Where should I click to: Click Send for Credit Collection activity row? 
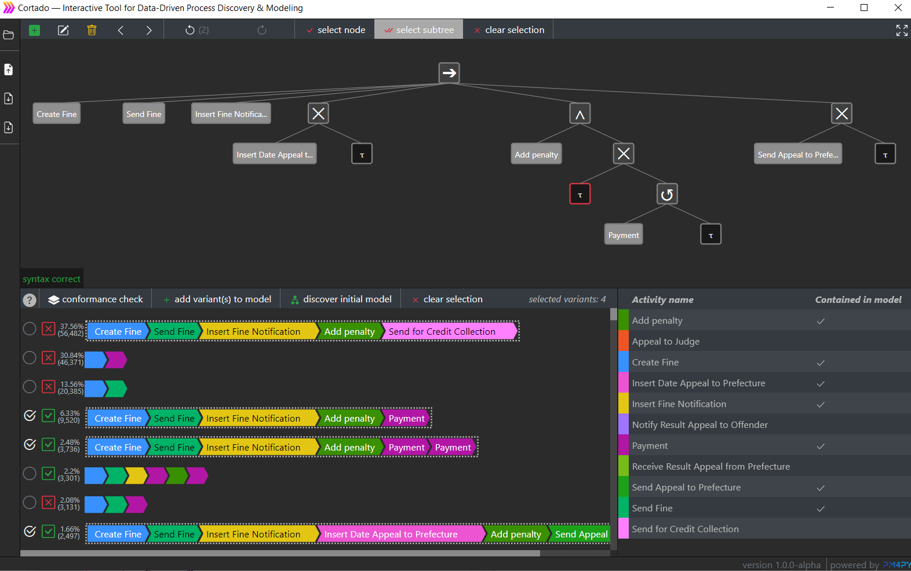(764, 529)
